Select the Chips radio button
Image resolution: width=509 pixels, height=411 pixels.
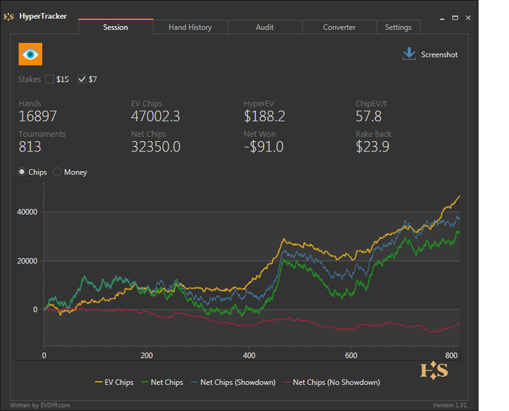click(23, 172)
